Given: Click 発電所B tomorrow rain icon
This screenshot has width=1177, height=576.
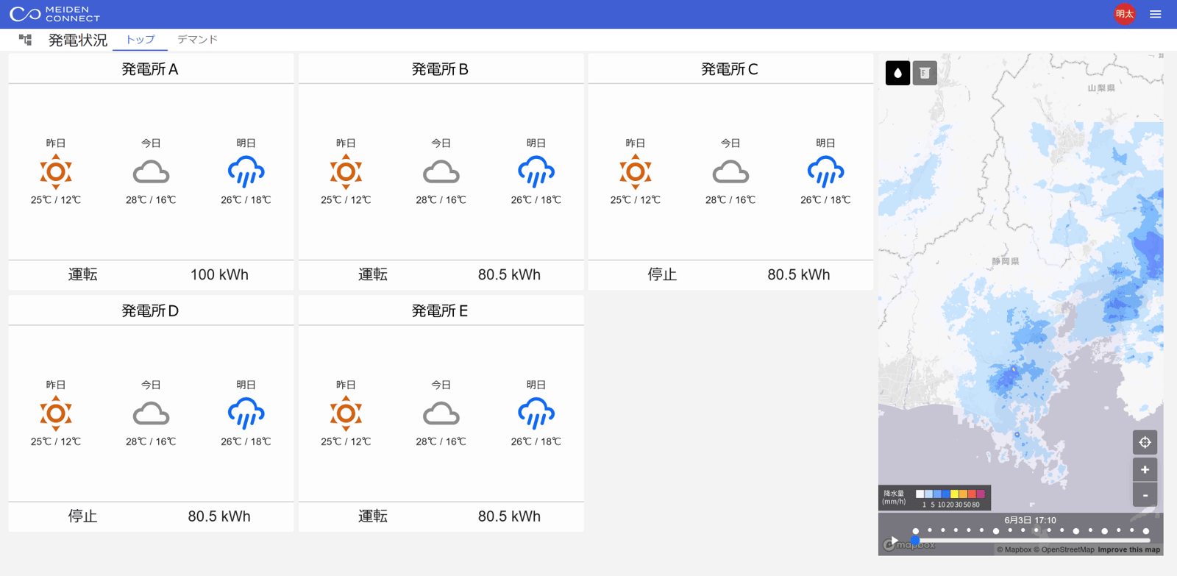Looking at the screenshot, I should pyautogui.click(x=536, y=172).
